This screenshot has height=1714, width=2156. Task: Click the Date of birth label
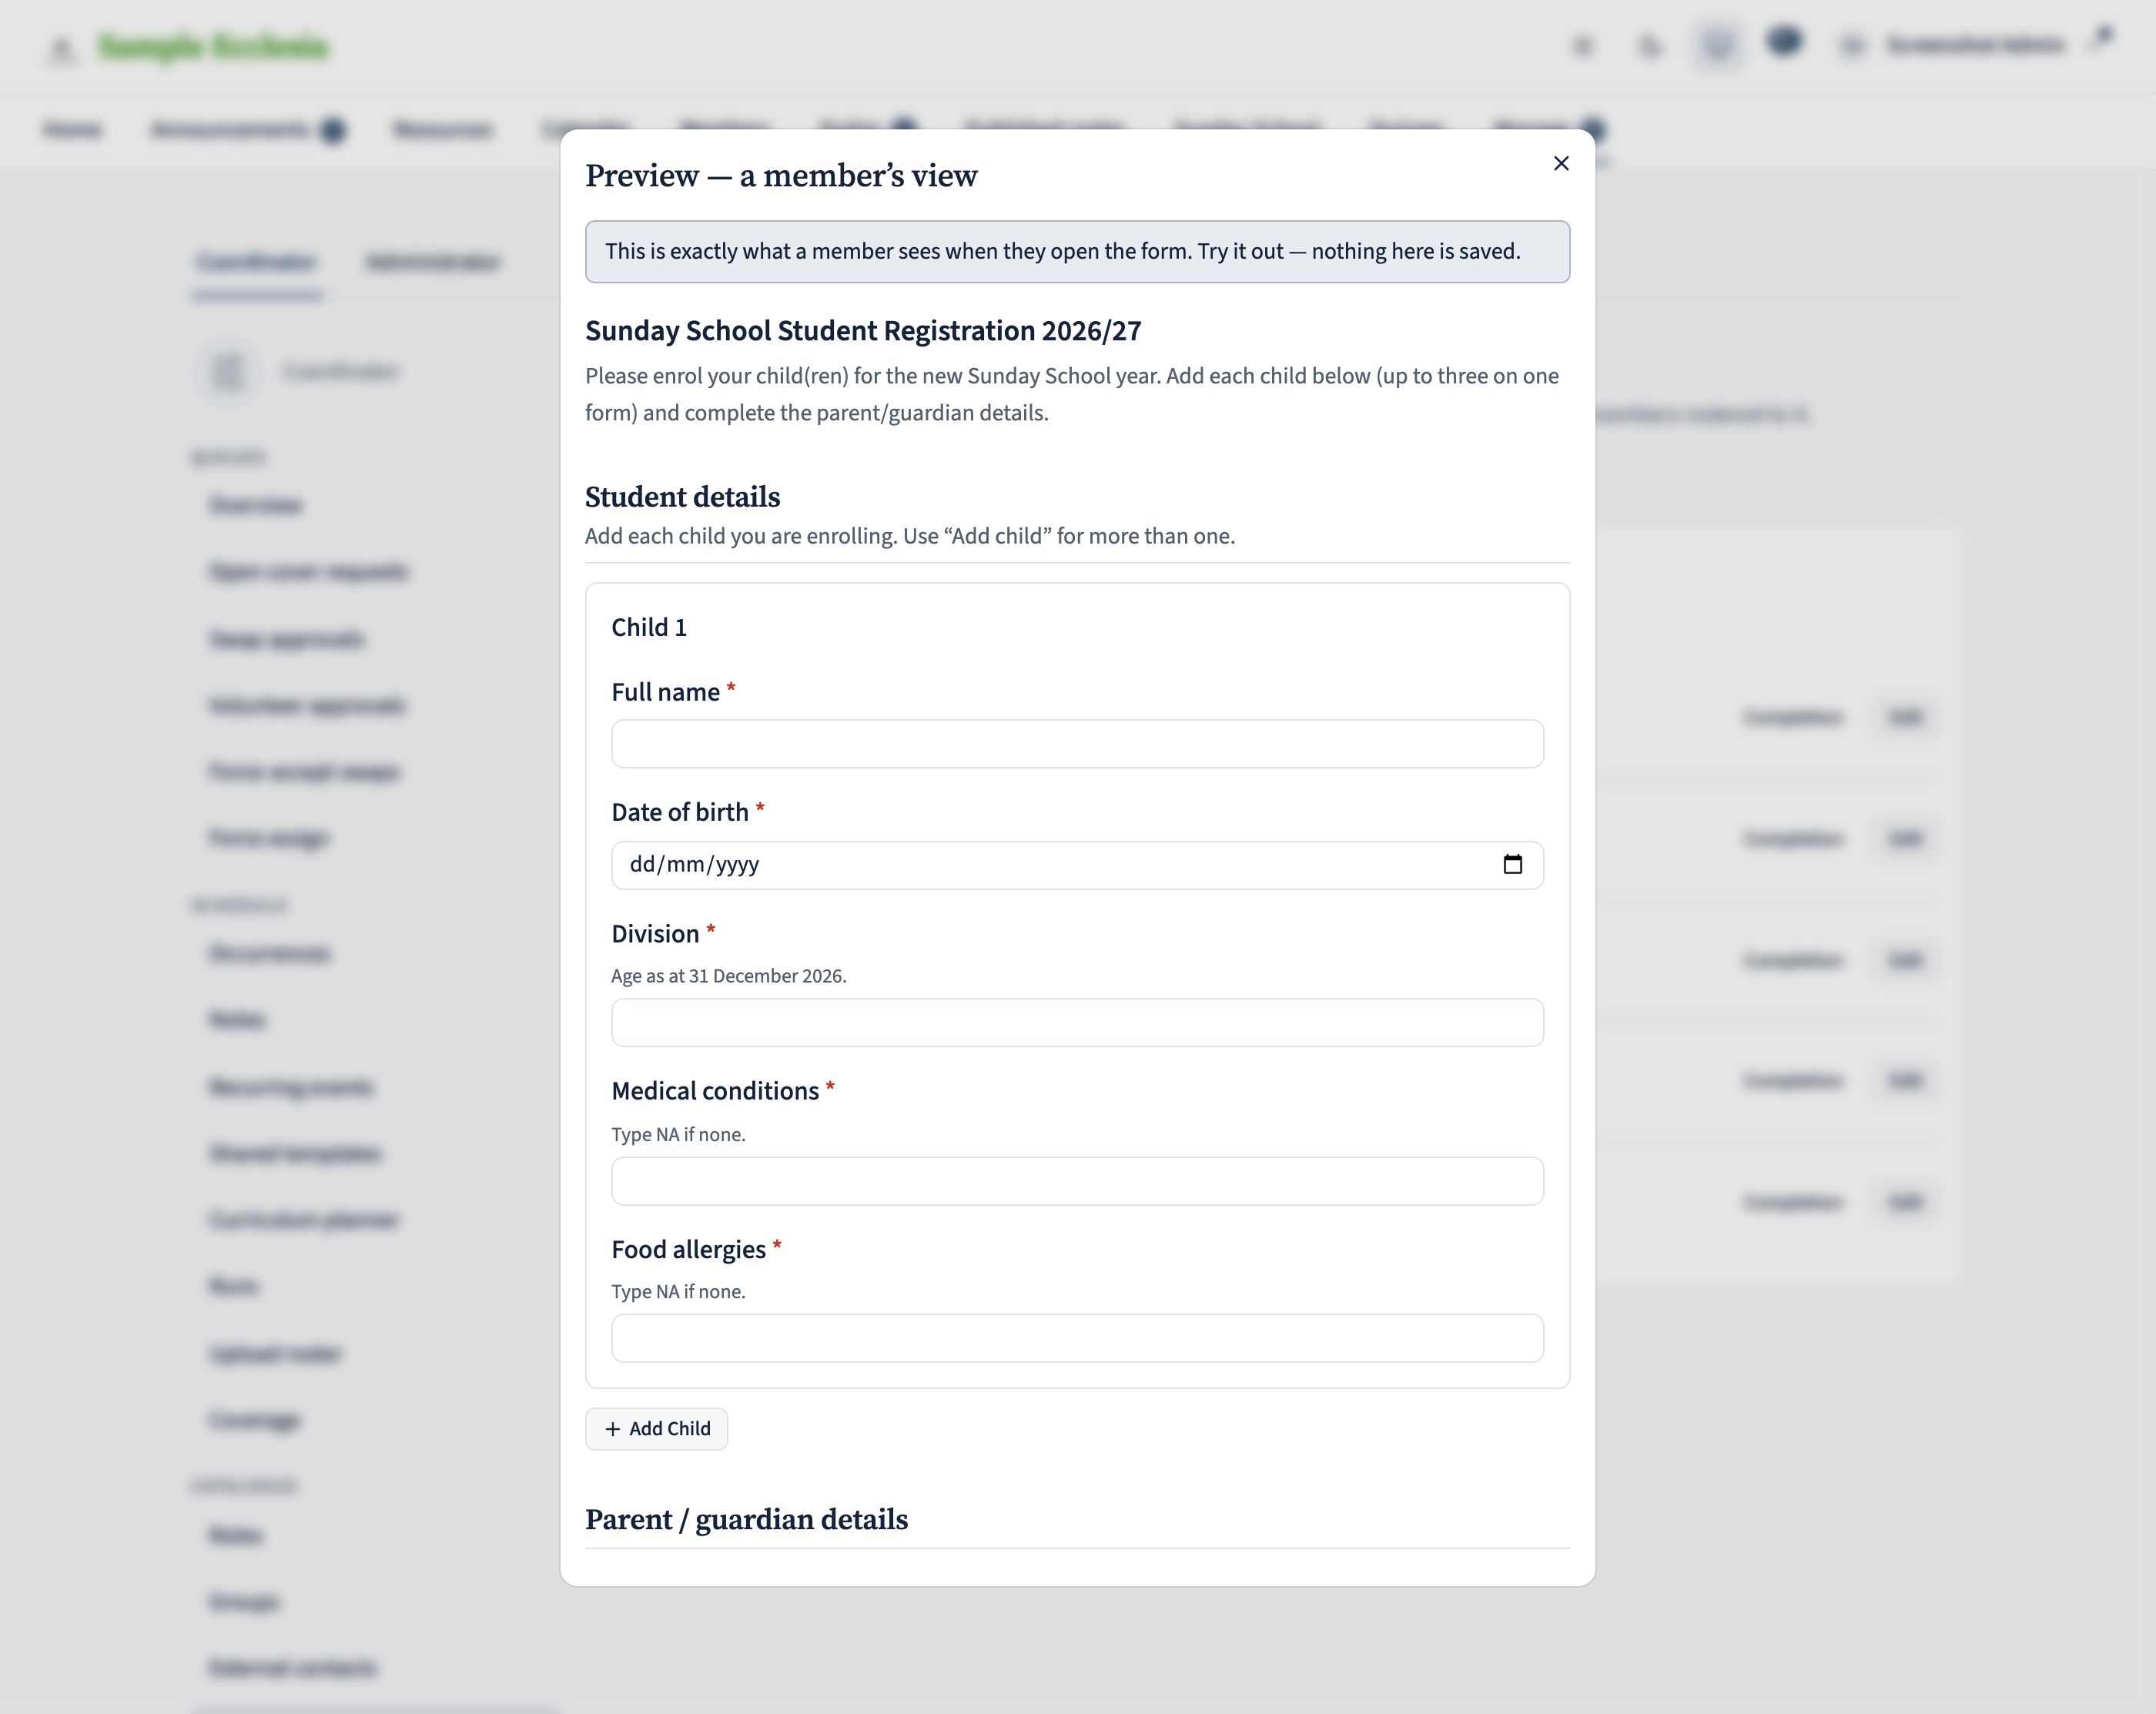click(x=680, y=812)
